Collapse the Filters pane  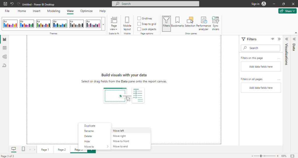tap(279, 39)
